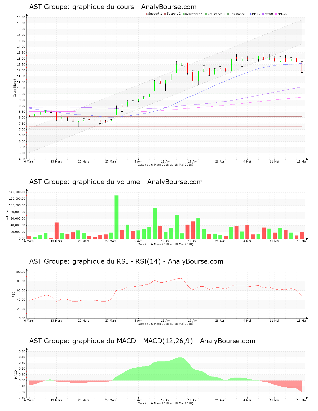Image resolution: width=318 pixels, height=411 pixels.
Task: Click the vertical 'MACD' axis label
Action: coord(16,374)
